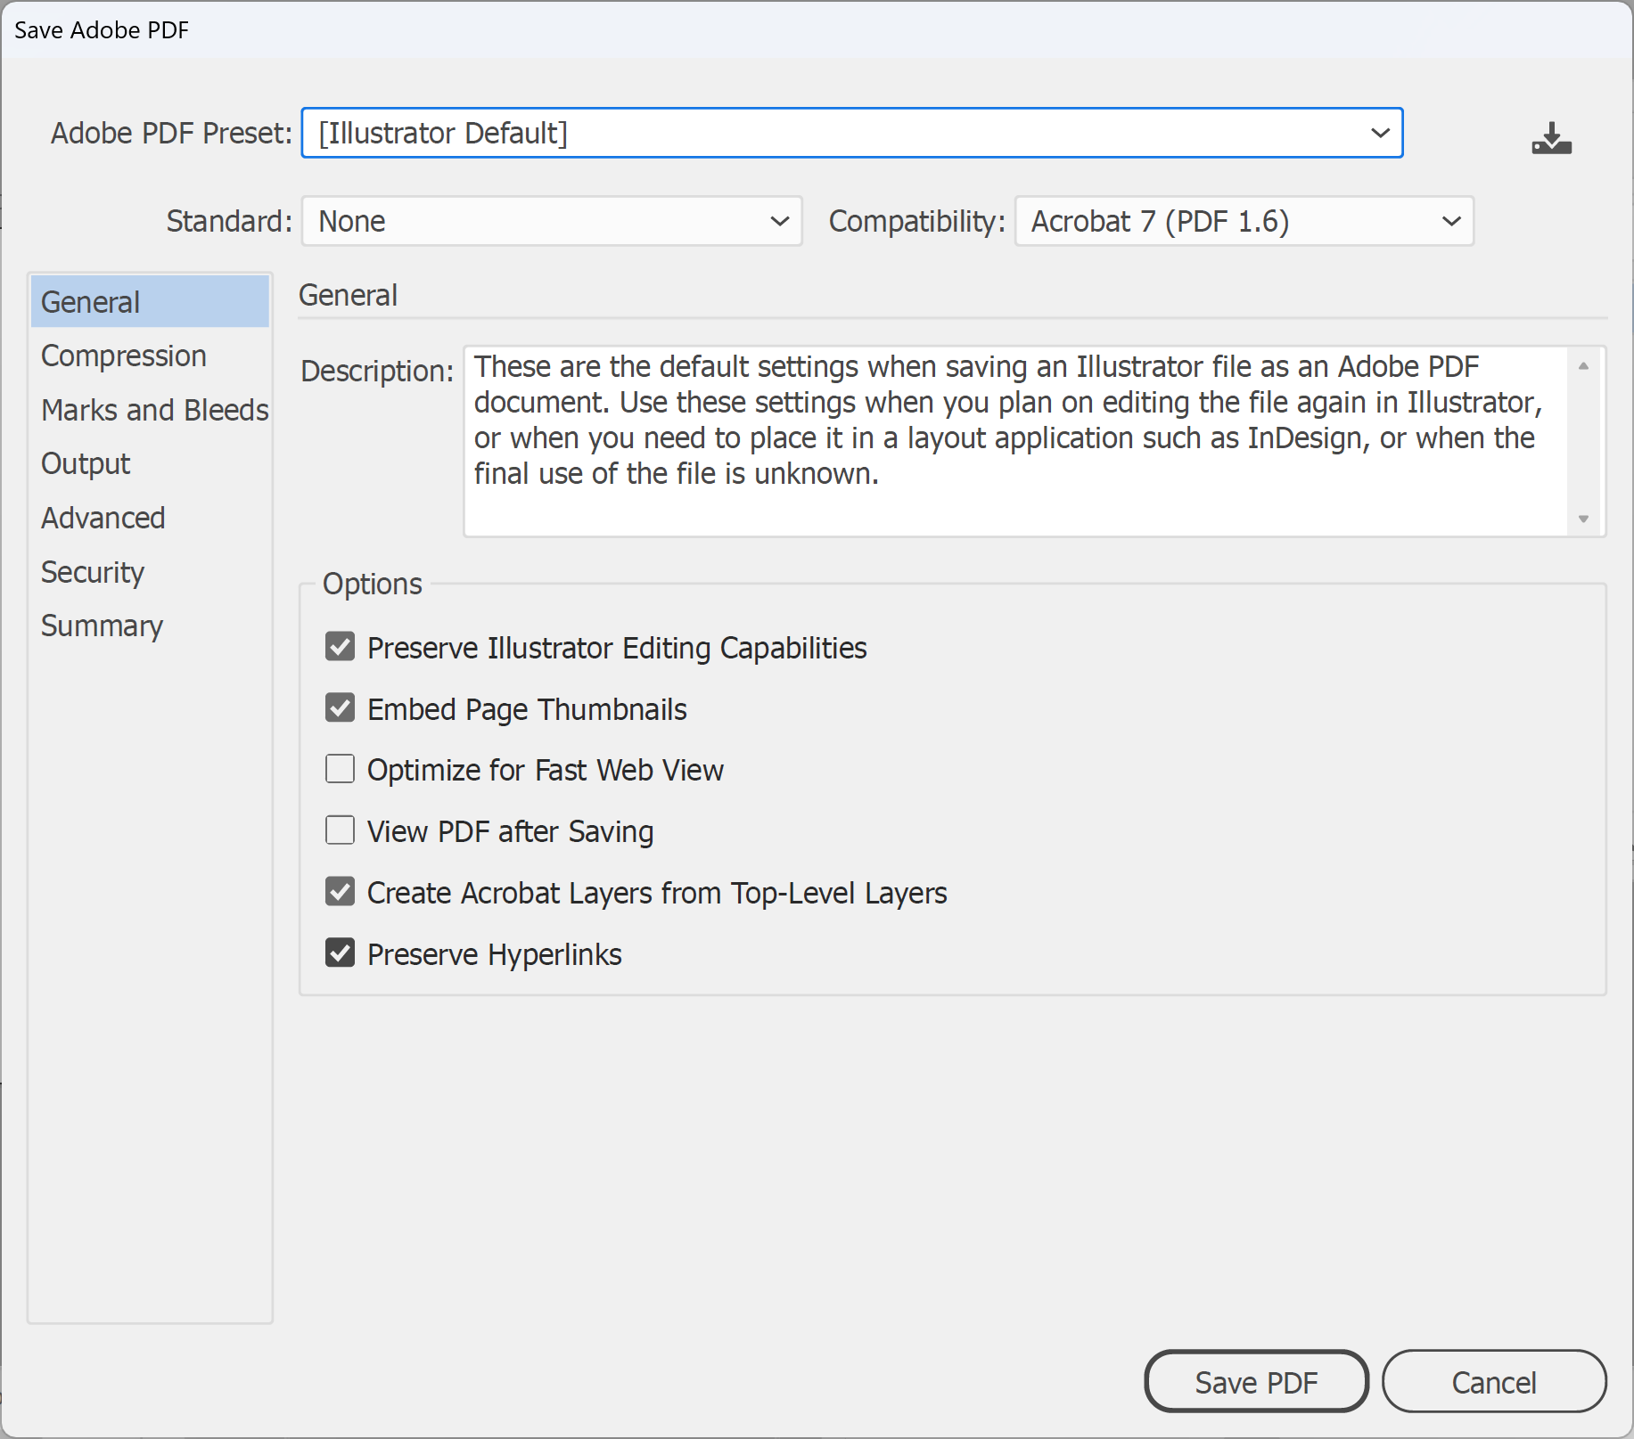
Task: Open the Standard dropdown showing None
Action: pyautogui.click(x=552, y=221)
